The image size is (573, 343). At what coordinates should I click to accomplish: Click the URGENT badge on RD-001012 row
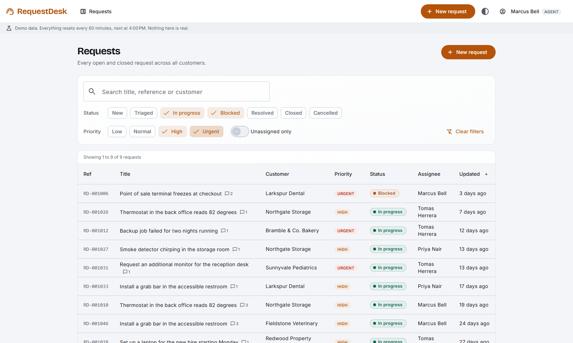pyautogui.click(x=346, y=231)
